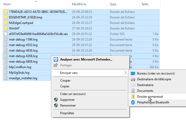The height and width of the screenshot is (120, 186).
Task: Select file name mat-debug-4656.log
Action: [x=23, y=51]
